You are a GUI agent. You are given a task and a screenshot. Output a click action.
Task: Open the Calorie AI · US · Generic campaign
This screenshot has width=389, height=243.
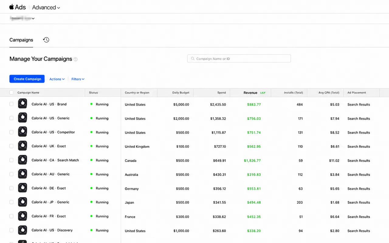[50, 118]
